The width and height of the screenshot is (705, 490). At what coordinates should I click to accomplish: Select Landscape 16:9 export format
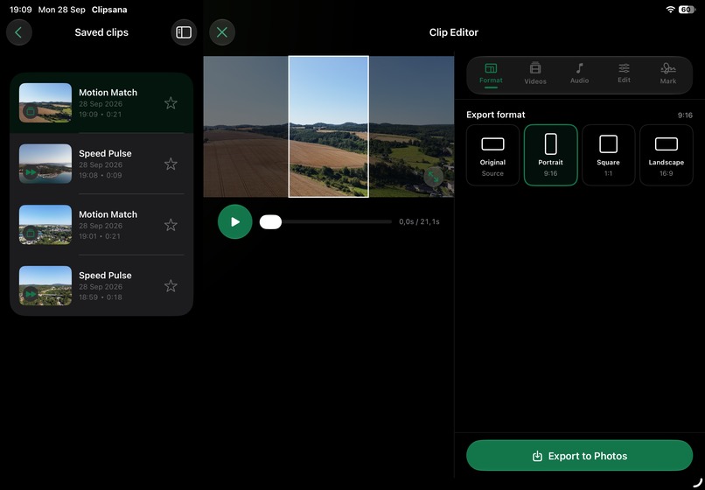pyautogui.click(x=667, y=155)
